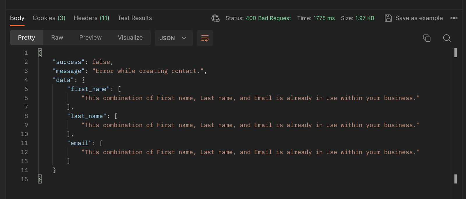Viewport: 466px width, 199px height.
Task: Switch to Raw response view
Action: click(57, 38)
